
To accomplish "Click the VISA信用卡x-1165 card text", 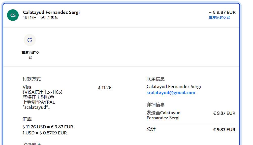I will [x=42, y=92].
